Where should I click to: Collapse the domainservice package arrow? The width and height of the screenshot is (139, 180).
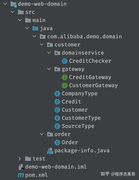(x=49, y=53)
